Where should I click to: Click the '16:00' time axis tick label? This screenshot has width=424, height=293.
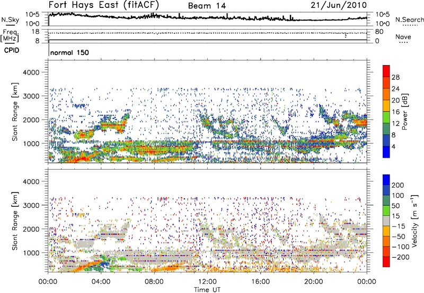click(260, 282)
